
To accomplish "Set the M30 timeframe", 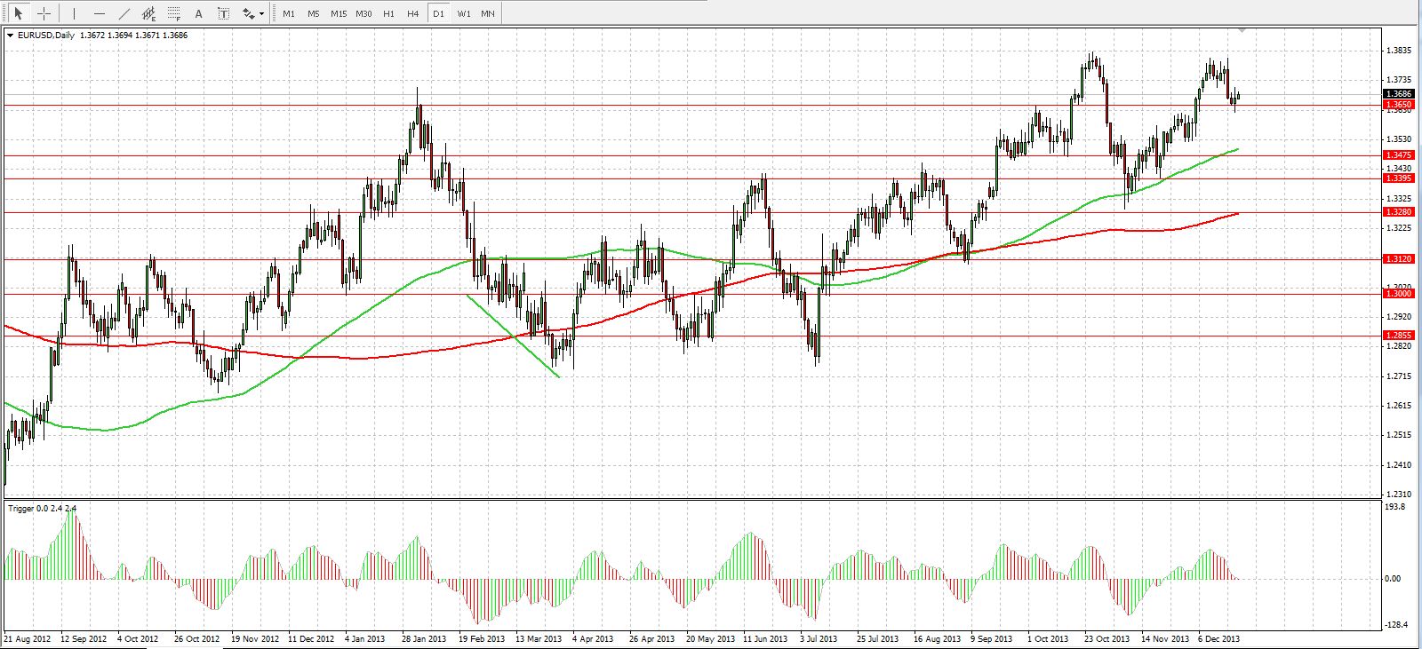I will [363, 13].
